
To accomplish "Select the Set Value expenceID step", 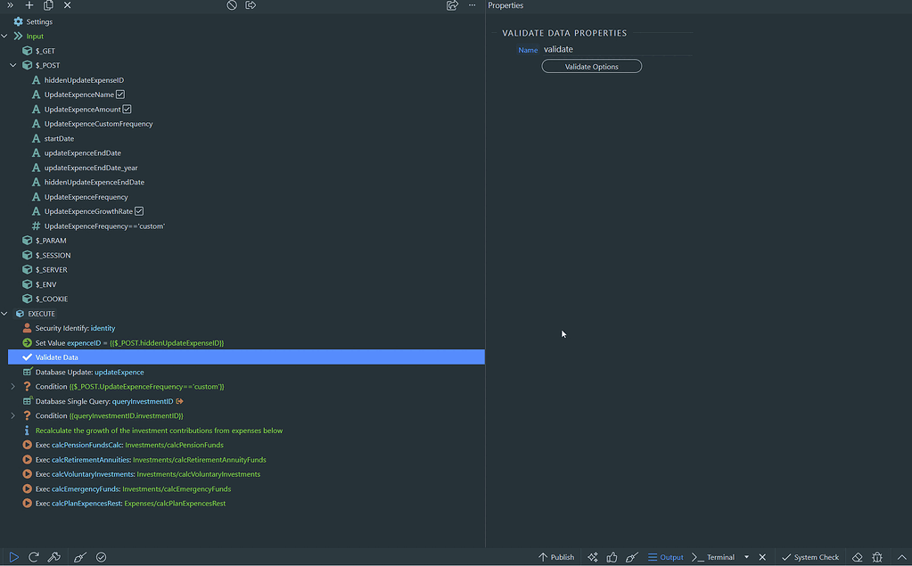I will [123, 342].
